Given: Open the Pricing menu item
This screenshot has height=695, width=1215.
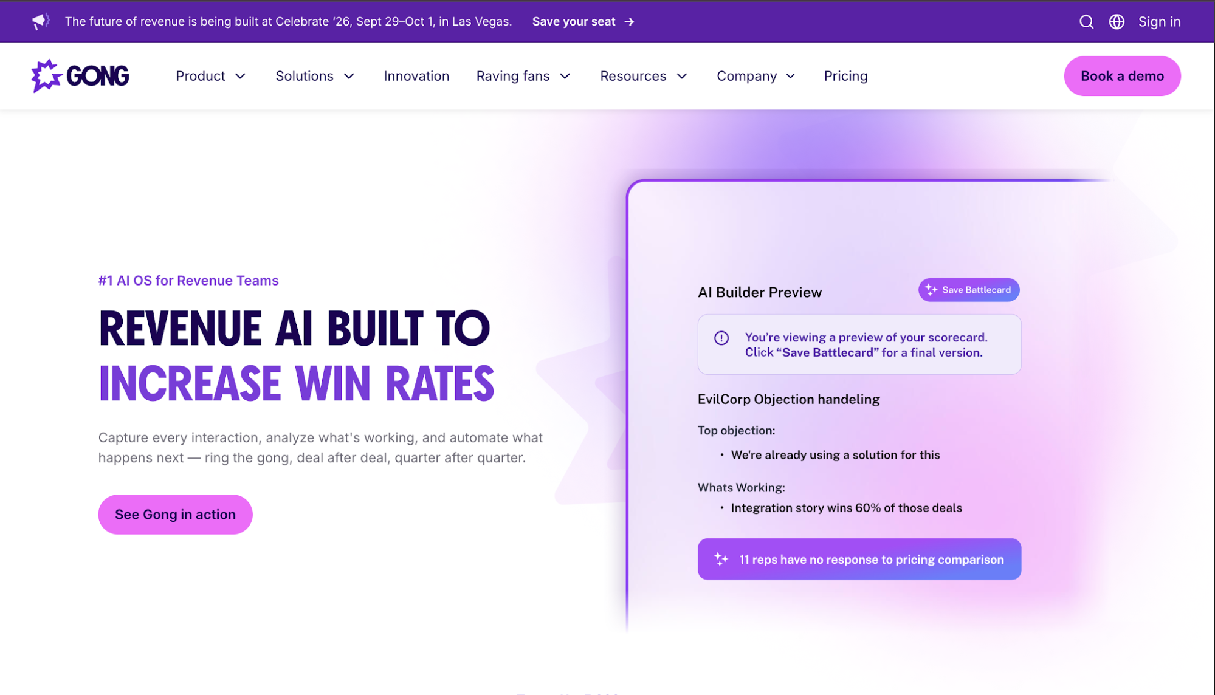Looking at the screenshot, I should [x=845, y=76].
